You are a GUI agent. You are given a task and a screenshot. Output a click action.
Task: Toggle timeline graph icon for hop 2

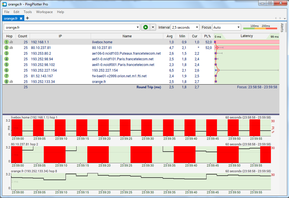[x=11, y=48]
